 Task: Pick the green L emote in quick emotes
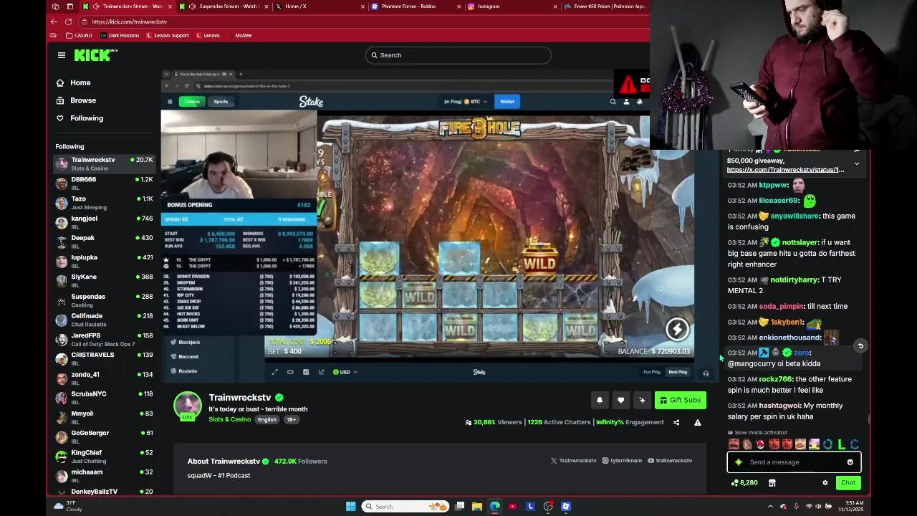point(841,445)
